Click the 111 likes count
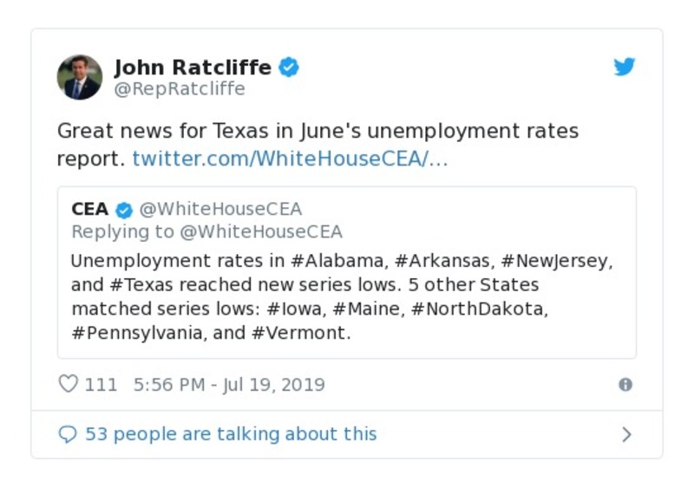The width and height of the screenshot is (694, 487). point(101,385)
